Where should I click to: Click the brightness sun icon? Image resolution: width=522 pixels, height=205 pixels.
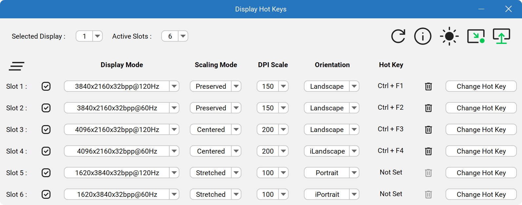pos(449,36)
